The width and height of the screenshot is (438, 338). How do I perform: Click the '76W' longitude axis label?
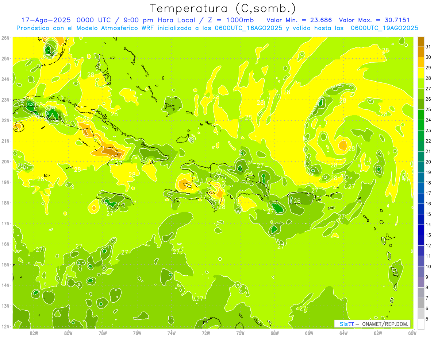137,333
